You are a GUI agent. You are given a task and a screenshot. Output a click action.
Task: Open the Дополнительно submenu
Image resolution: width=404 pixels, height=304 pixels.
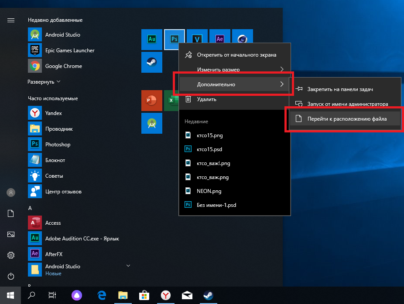tap(235, 84)
